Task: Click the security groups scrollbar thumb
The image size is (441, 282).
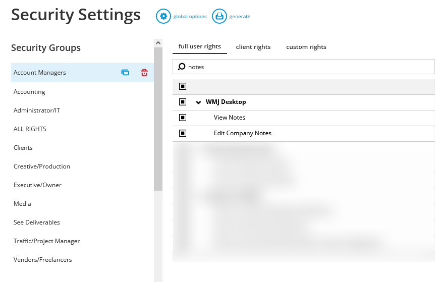Action: (x=158, y=119)
